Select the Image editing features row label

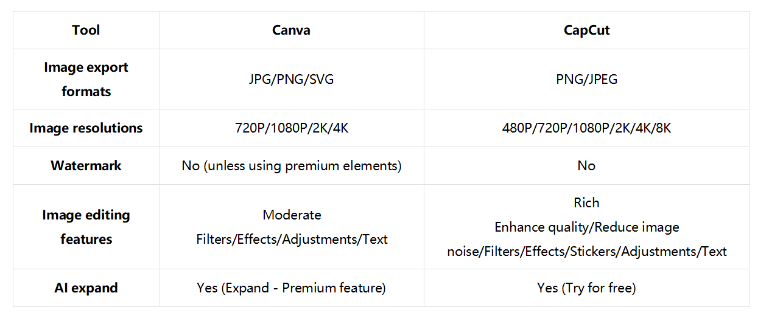(x=86, y=227)
